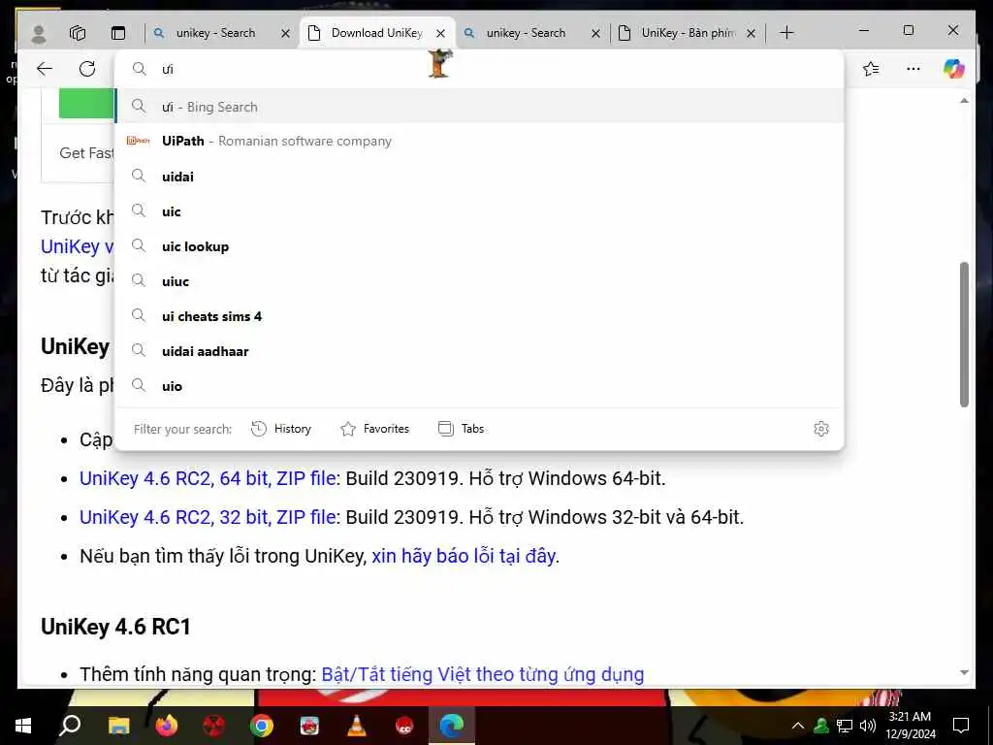This screenshot has height=745, width=993.
Task: Choose the 'uidai aadhaar' suggestion
Action: pyautogui.click(x=479, y=351)
